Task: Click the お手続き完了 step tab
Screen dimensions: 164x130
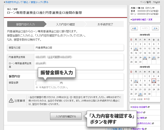Action: pyautogui.click(x=105, y=24)
